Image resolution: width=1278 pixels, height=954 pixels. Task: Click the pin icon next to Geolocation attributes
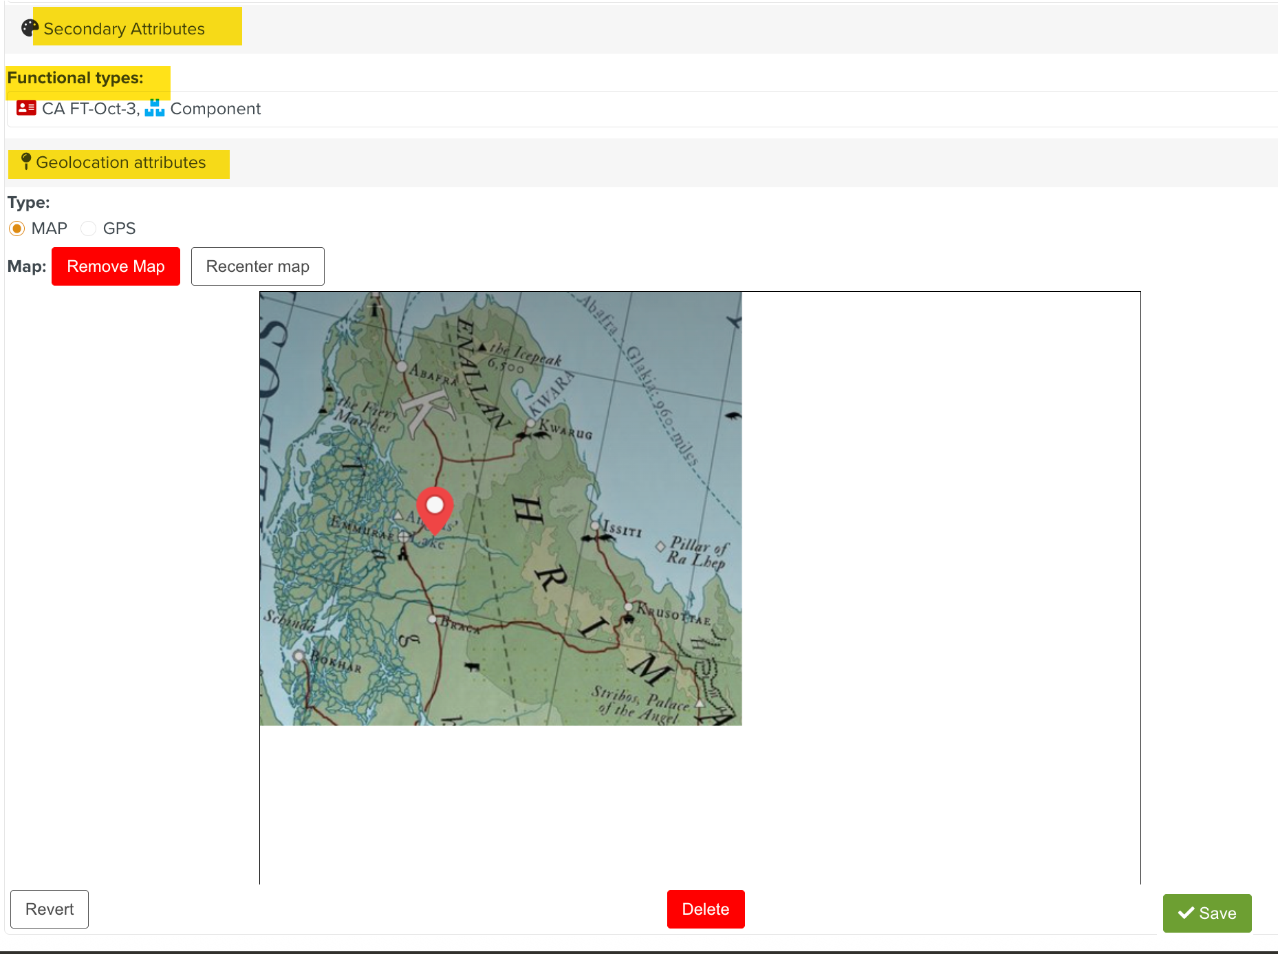[26, 162]
